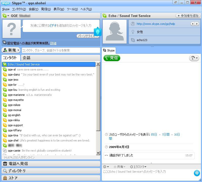Click away status icon of qqe-momai

(5, 110)
